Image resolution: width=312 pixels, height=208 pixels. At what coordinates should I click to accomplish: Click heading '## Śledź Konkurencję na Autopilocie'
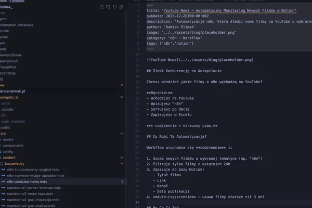pos(184,71)
